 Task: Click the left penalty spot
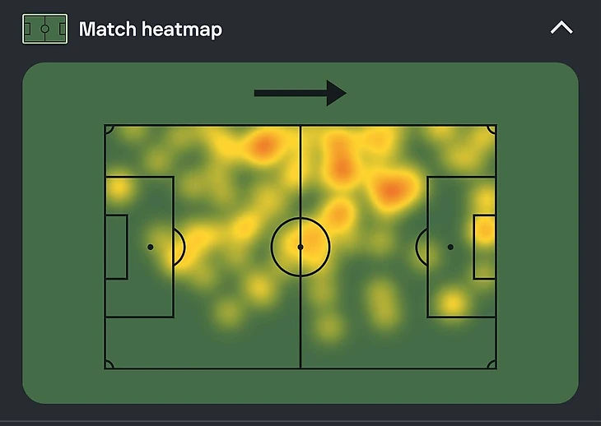[x=151, y=247]
